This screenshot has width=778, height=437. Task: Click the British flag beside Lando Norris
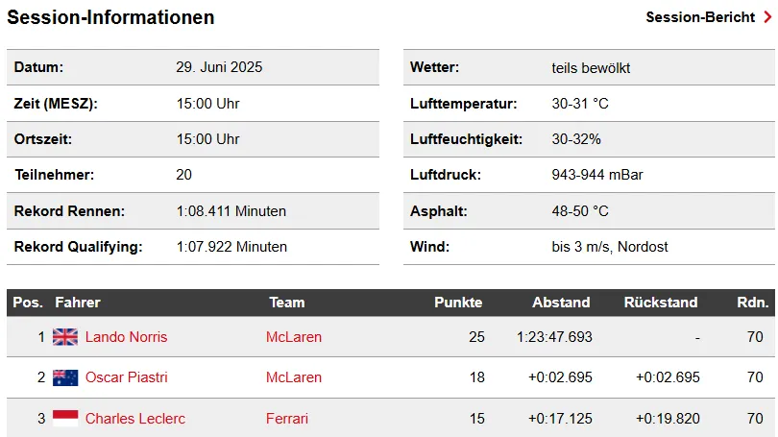(65, 337)
